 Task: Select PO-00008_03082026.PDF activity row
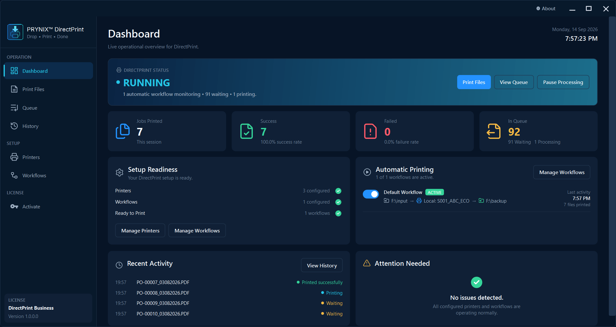[x=229, y=293]
